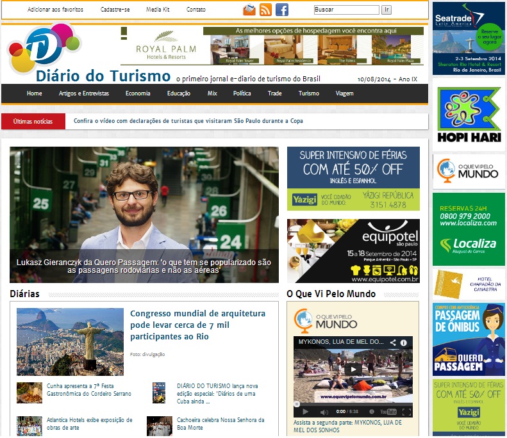Screen dimensions: 507x438
Task: Go to the Home menu item
Action: coord(34,93)
